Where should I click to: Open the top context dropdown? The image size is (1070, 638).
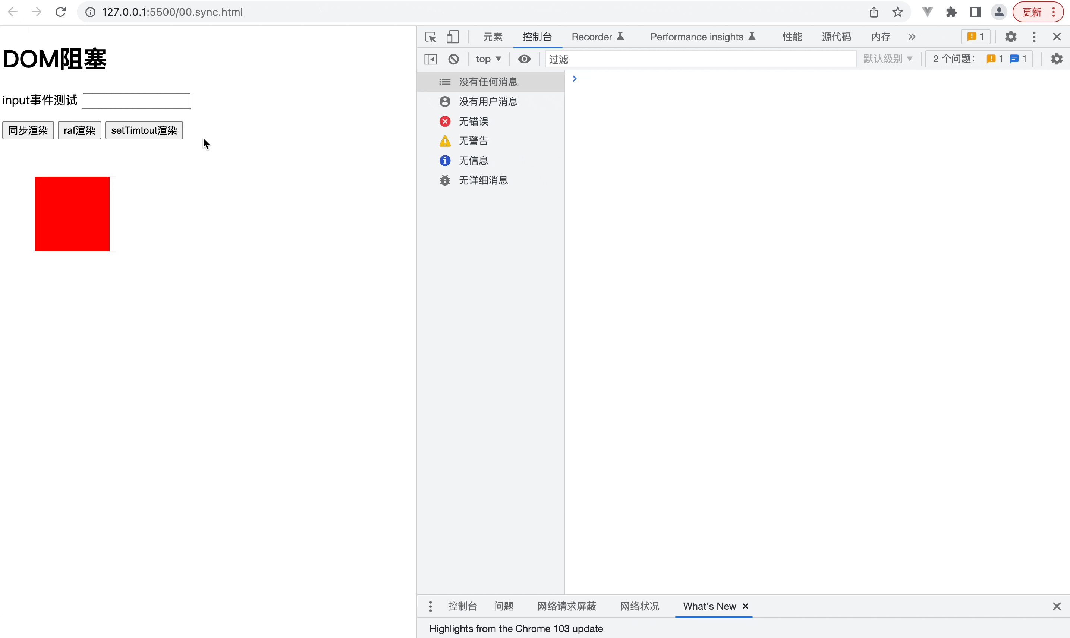point(488,59)
